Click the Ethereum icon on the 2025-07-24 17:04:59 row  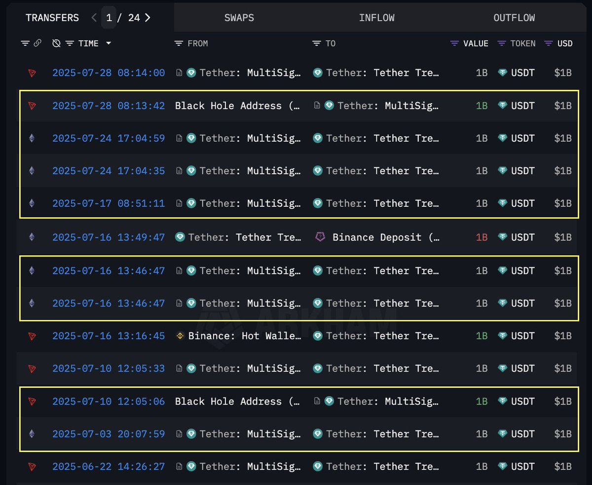[x=32, y=138]
